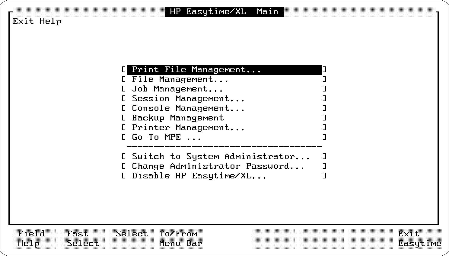This screenshot has height=256, width=449.
Task: Switch to System Administrator mode
Action: [221, 157]
